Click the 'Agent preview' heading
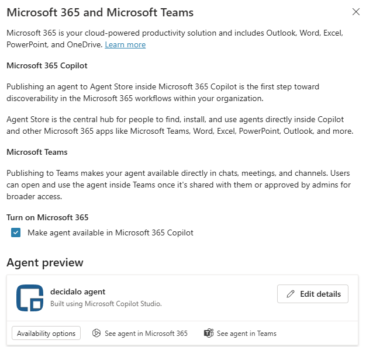 coord(45,262)
